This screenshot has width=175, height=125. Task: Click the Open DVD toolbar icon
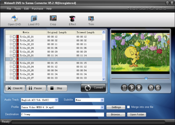click(x=15, y=18)
